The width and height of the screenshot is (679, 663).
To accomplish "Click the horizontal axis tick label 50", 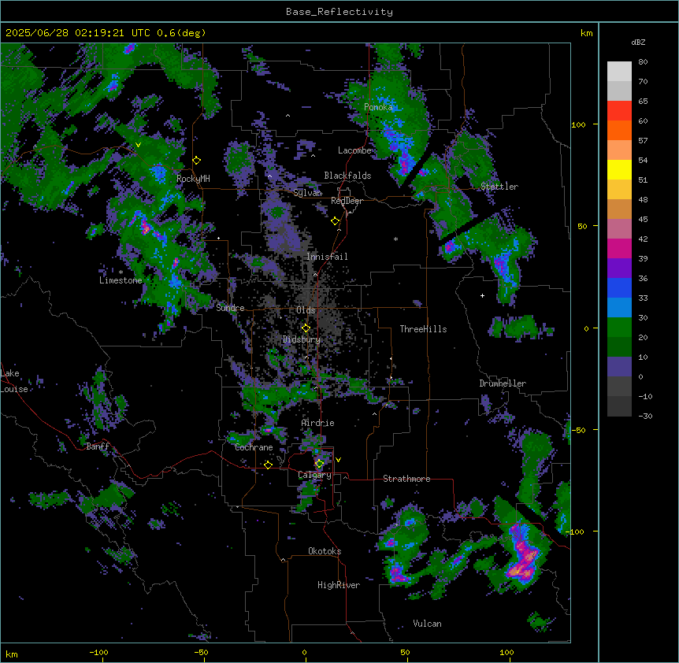I will click(x=405, y=652).
